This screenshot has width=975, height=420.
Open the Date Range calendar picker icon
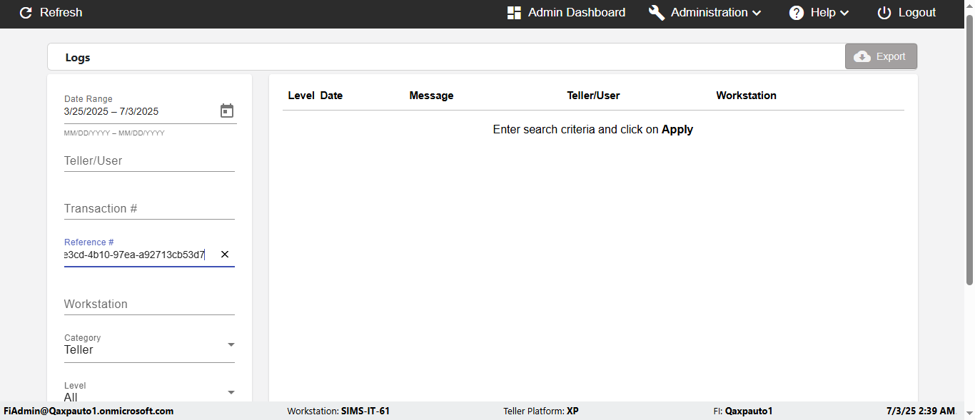pyautogui.click(x=227, y=111)
